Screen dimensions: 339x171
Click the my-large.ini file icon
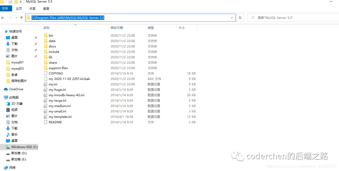(46, 100)
